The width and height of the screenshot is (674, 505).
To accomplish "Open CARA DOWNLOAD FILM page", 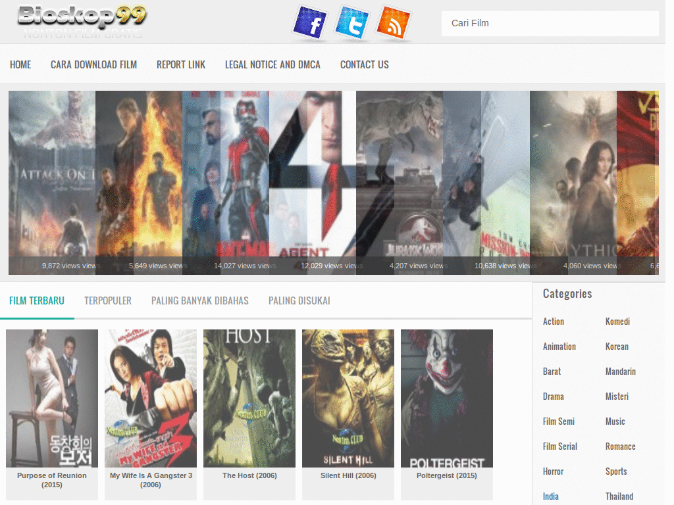I will pyautogui.click(x=93, y=64).
